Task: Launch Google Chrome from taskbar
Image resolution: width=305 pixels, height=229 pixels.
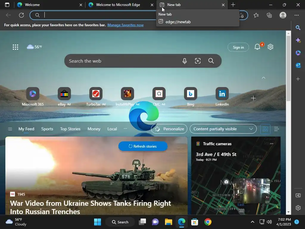Action: tap(208, 222)
